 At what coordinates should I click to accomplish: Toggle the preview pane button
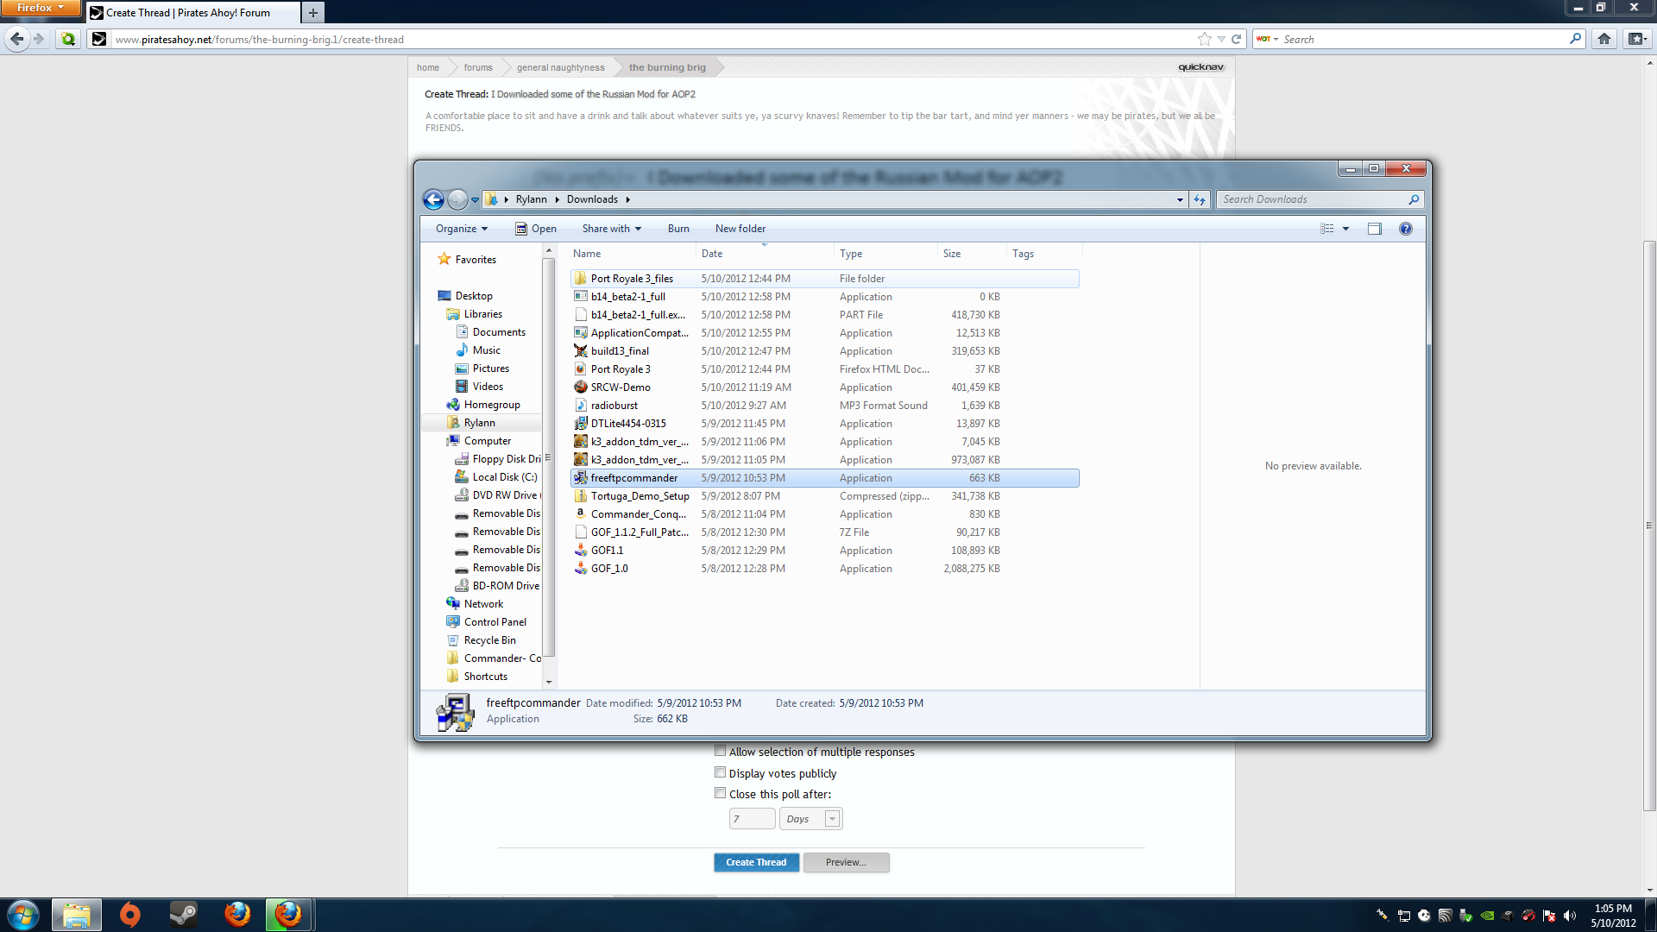1375,229
